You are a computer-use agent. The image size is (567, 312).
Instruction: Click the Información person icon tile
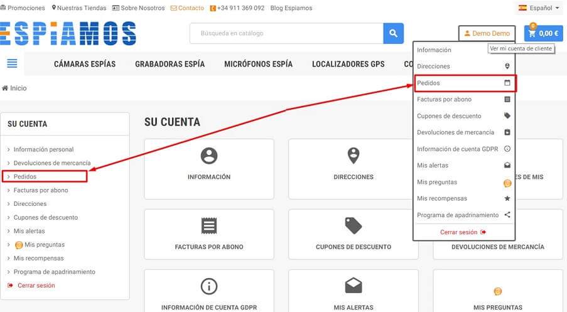(x=208, y=164)
